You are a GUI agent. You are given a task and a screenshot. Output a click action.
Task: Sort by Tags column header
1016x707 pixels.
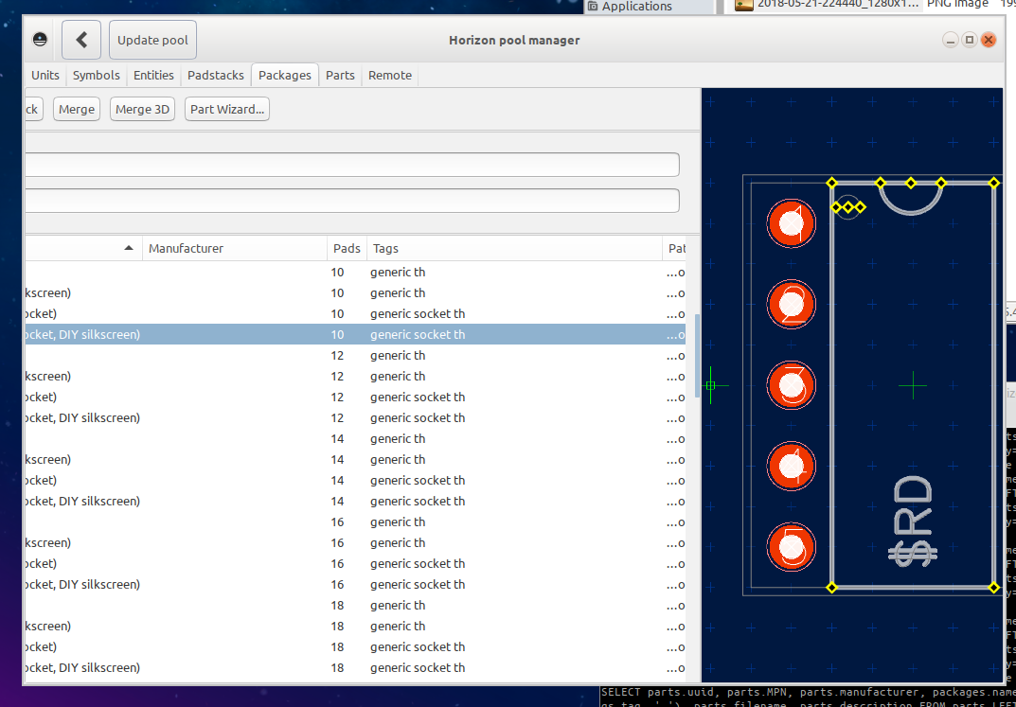(x=514, y=248)
